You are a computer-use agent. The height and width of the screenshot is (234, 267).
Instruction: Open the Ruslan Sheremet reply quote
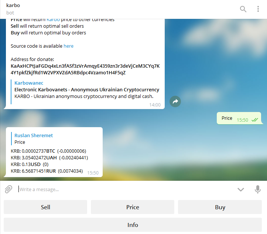pos(34,139)
